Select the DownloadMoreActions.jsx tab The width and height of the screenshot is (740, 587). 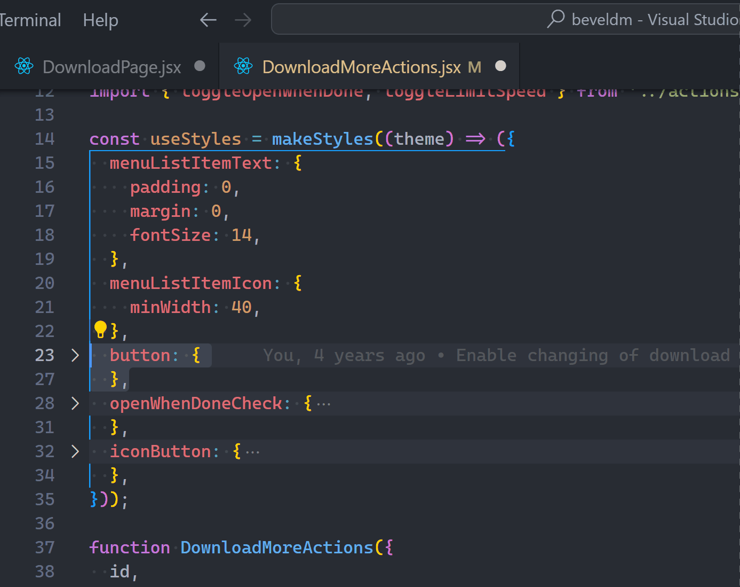coord(361,67)
